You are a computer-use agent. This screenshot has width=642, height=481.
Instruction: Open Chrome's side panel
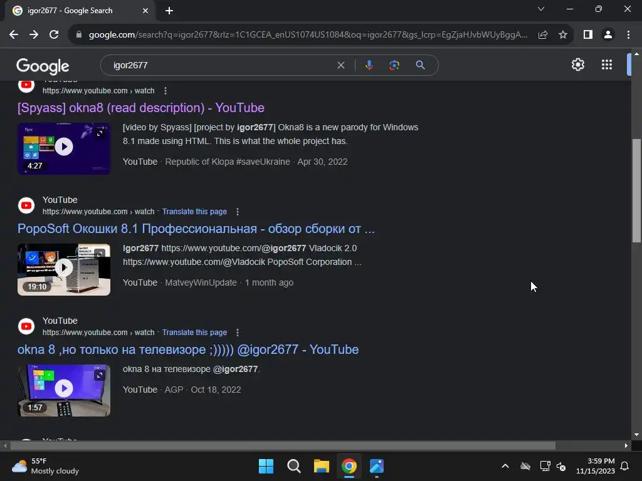pyautogui.click(x=588, y=35)
